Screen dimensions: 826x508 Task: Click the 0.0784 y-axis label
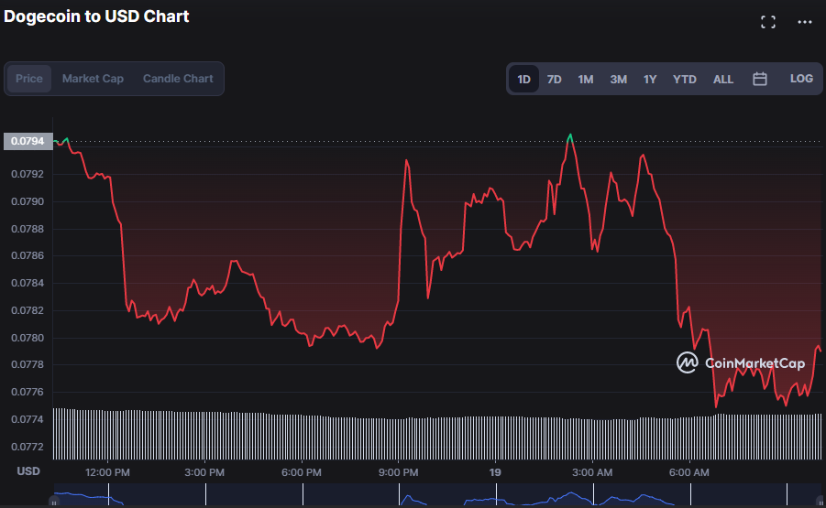coord(28,283)
